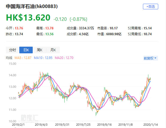Select the 2020/1/14 date on the axis
This screenshot has height=128, width=166.
click(150, 124)
